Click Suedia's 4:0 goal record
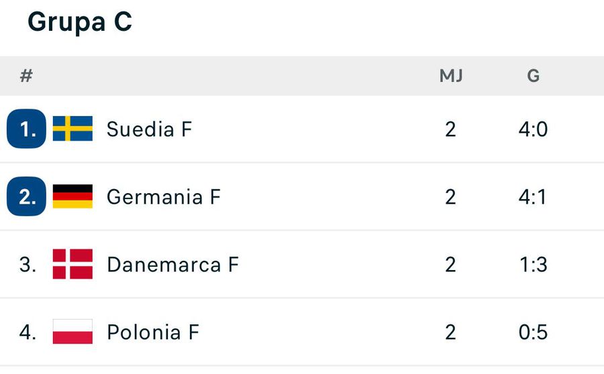The height and width of the screenshot is (374, 604). (534, 129)
